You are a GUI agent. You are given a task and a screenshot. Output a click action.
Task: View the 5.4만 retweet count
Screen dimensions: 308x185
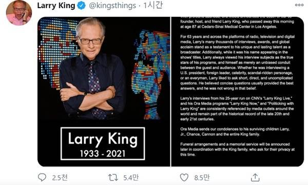pyautogui.click(x=131, y=177)
